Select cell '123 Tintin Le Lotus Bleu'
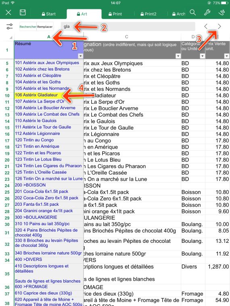Image resolution: width=230 pixels, height=306 pixels. coord(49,159)
